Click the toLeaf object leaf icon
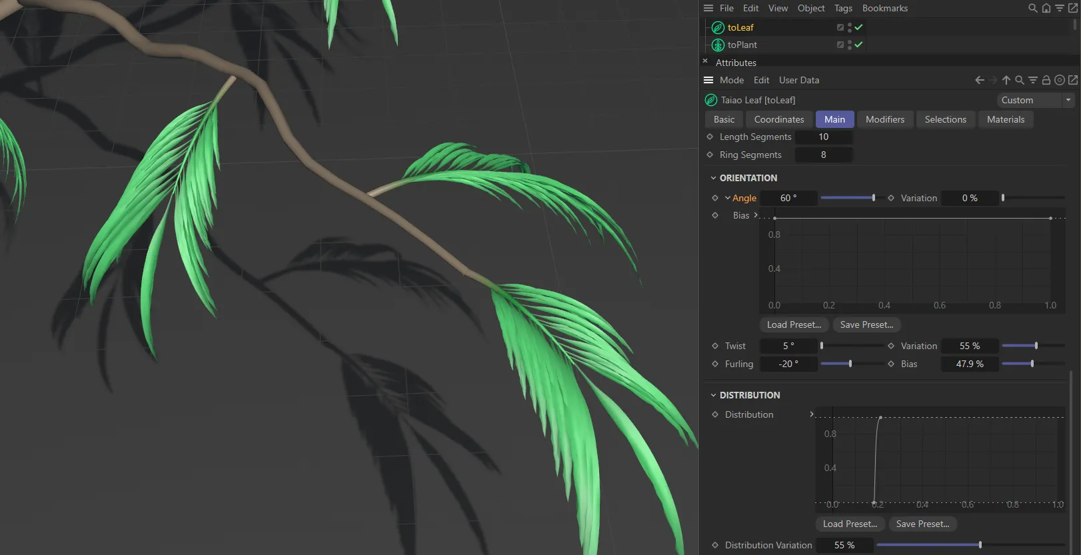Image resolution: width=1081 pixels, height=555 pixels. point(718,27)
